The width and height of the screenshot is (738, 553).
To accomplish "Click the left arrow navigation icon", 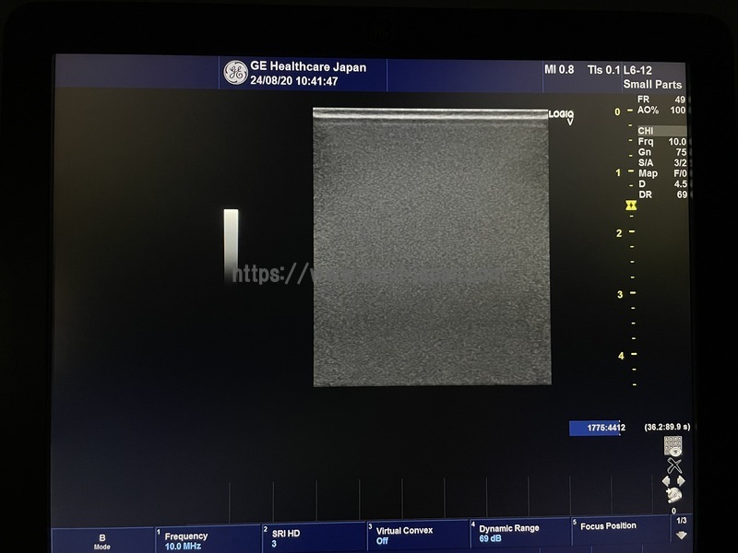I will pyautogui.click(x=666, y=481).
